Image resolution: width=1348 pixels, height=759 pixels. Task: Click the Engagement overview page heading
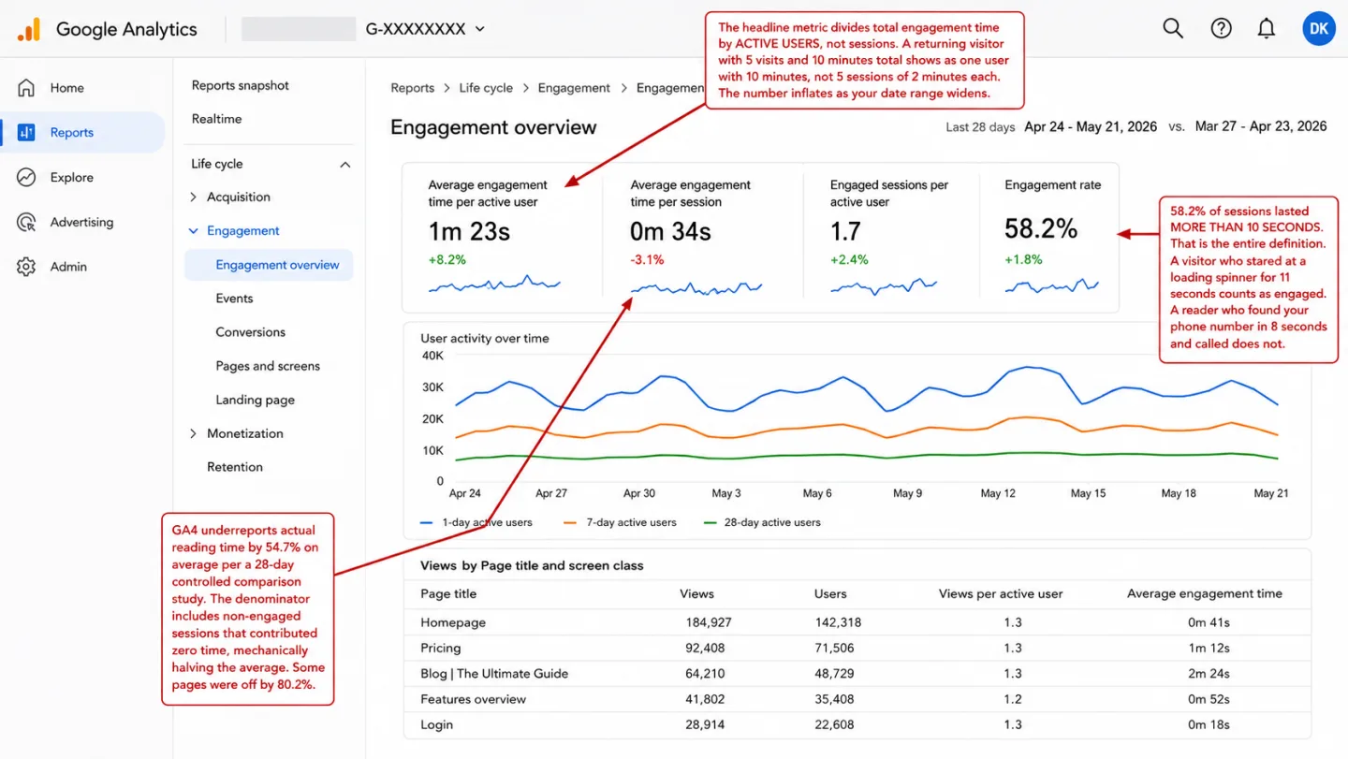pyautogui.click(x=493, y=127)
